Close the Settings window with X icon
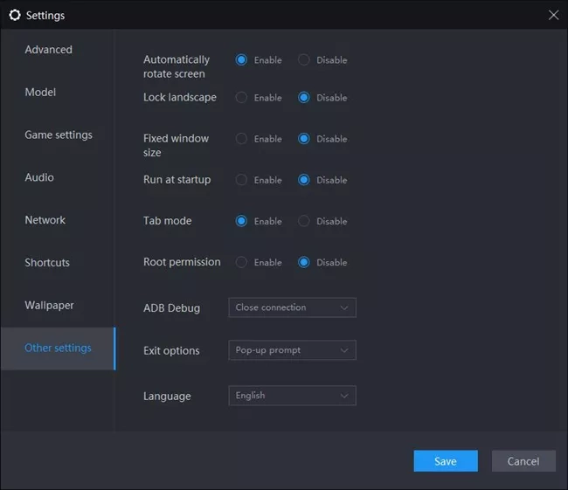Screen dimensions: 568x490 (552, 15)
